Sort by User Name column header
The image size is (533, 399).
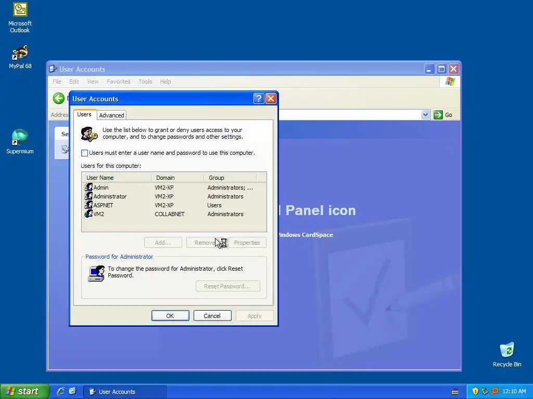coord(116,178)
